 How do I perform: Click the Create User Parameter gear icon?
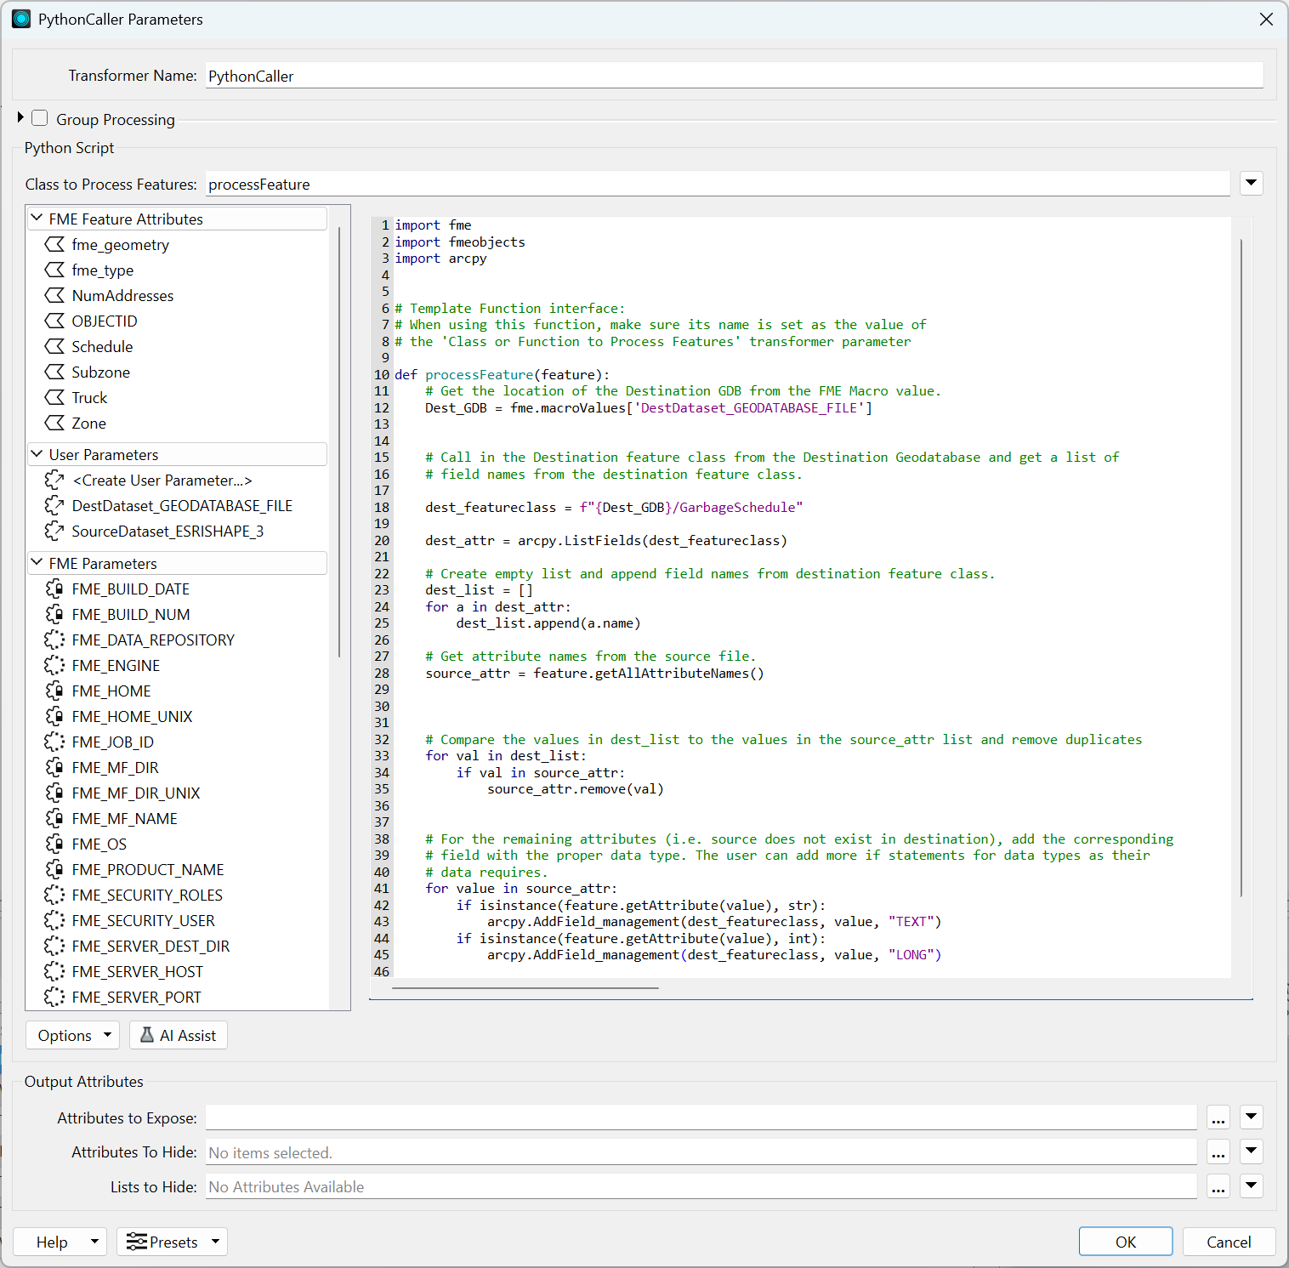tap(54, 480)
